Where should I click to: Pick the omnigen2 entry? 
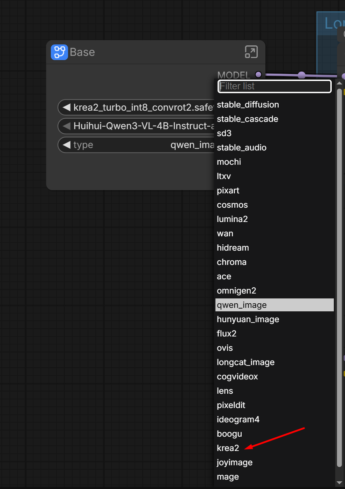pos(274,291)
